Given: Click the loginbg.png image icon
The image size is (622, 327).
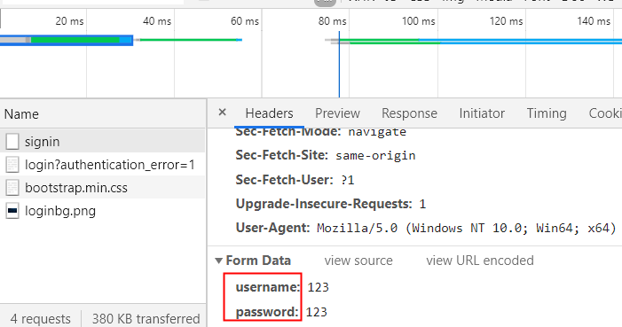Looking at the screenshot, I should point(12,211).
